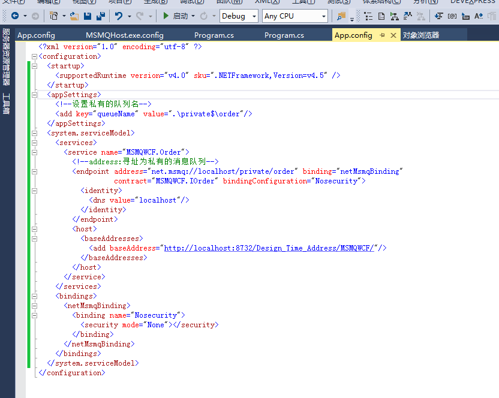Click the Find in Files icon

click(x=341, y=16)
